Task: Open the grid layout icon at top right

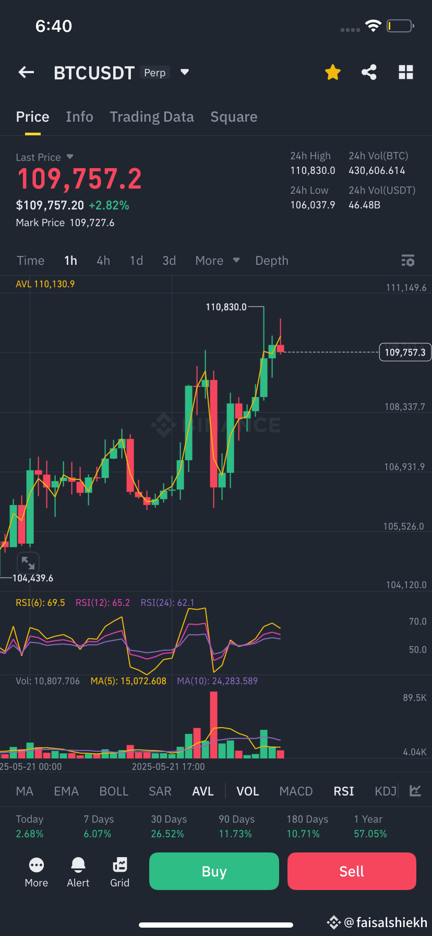Action: pyautogui.click(x=406, y=72)
